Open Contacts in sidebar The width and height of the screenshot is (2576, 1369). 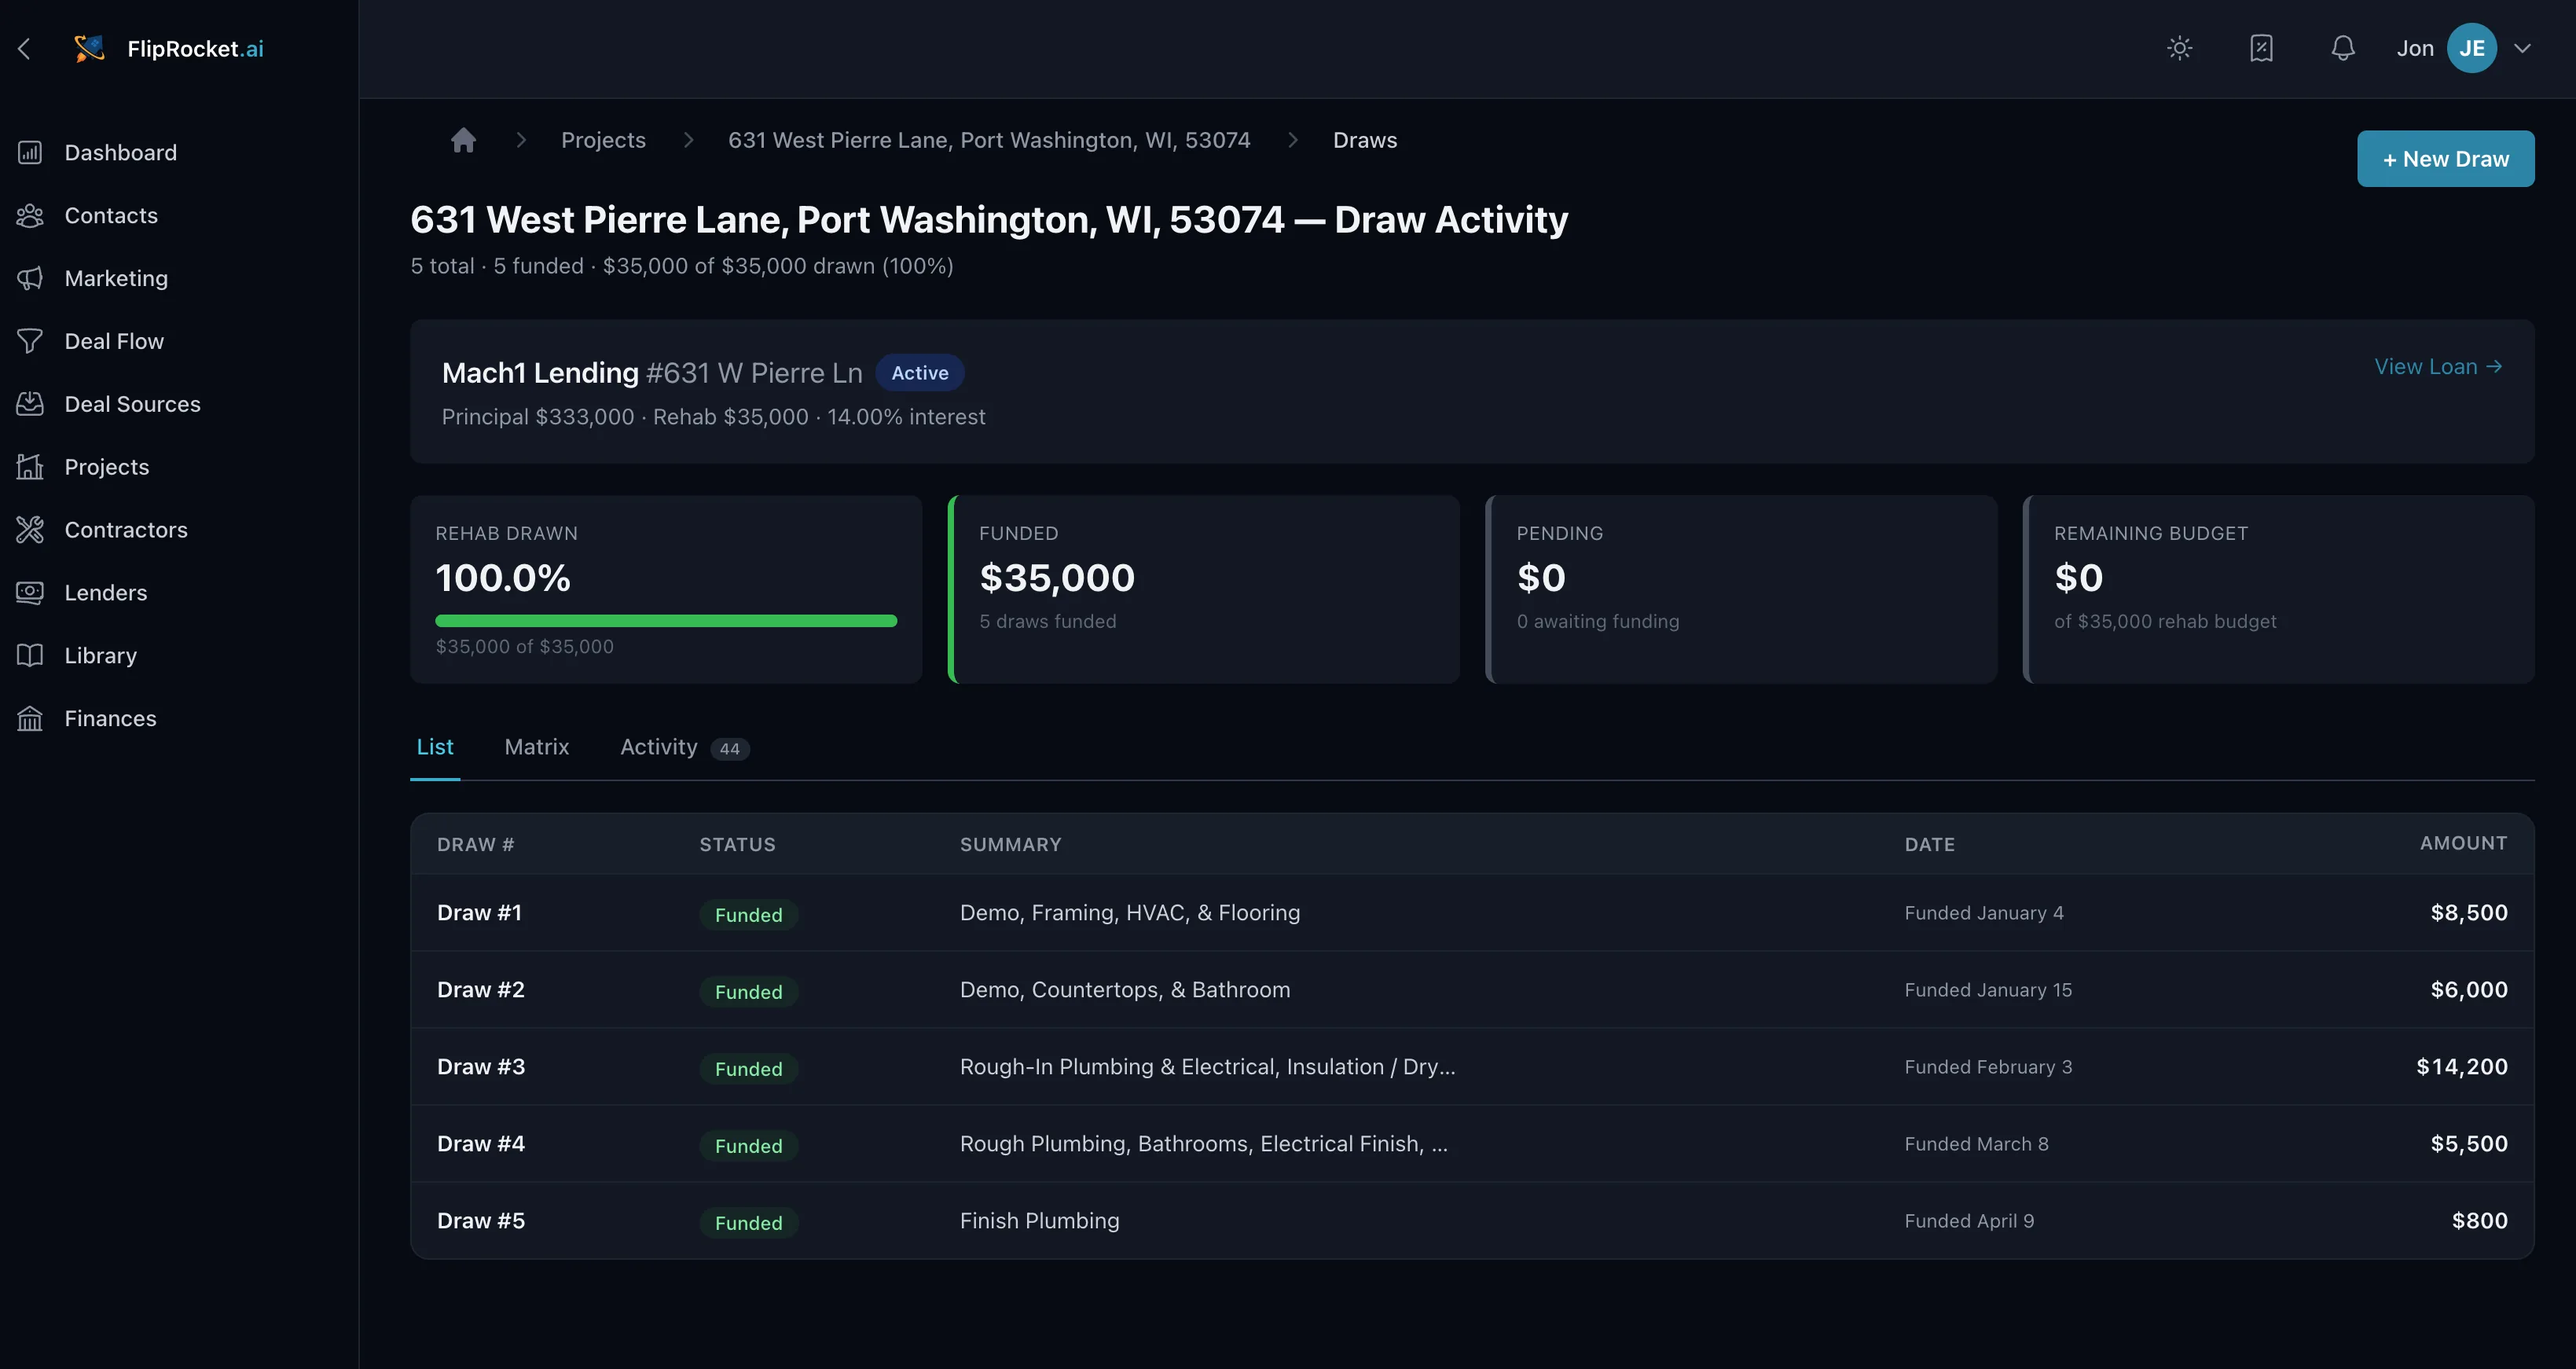pos(111,215)
